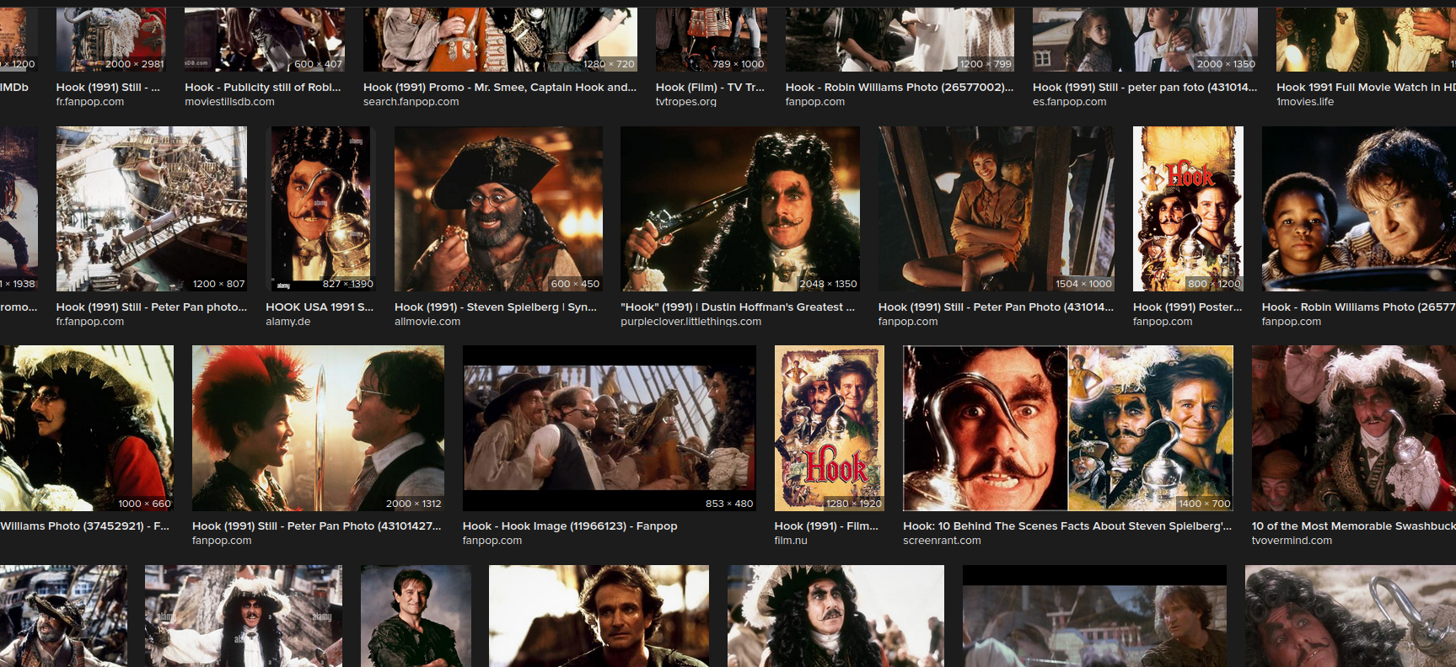Visit the 1movies.life source link
This screenshot has width=1456, height=667.
pyautogui.click(x=1305, y=101)
